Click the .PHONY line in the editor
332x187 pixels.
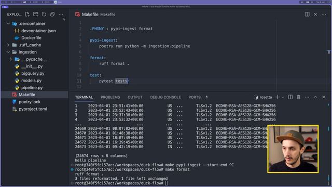click(121, 29)
